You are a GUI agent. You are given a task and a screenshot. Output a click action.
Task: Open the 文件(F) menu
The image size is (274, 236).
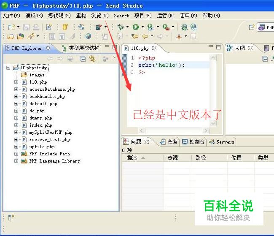coord(11,16)
